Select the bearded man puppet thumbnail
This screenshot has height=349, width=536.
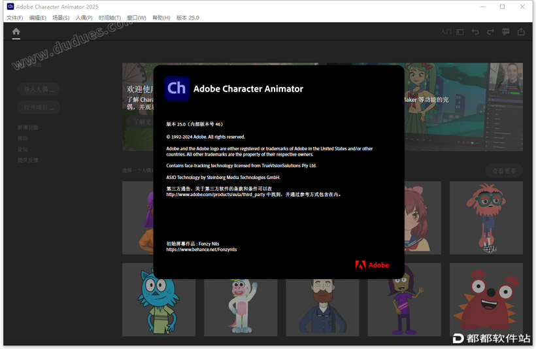322,307
